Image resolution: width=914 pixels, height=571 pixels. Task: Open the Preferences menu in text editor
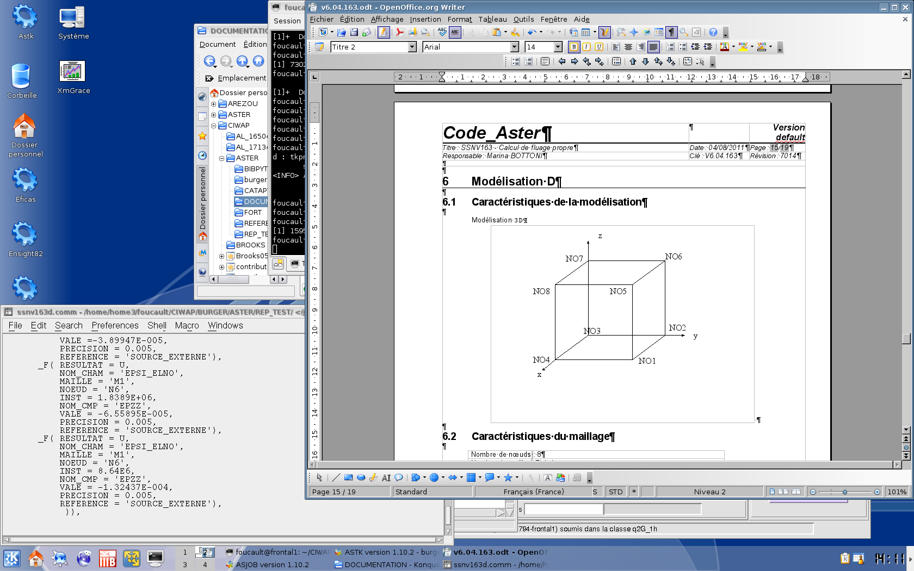115,326
